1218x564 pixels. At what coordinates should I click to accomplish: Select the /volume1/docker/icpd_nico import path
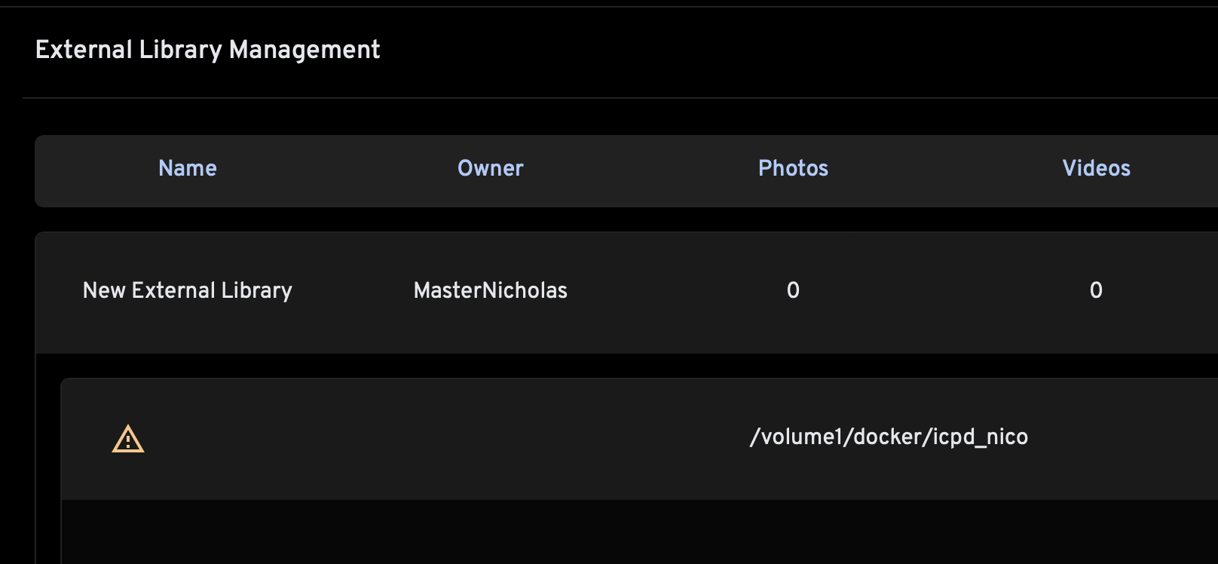pyautogui.click(x=889, y=437)
